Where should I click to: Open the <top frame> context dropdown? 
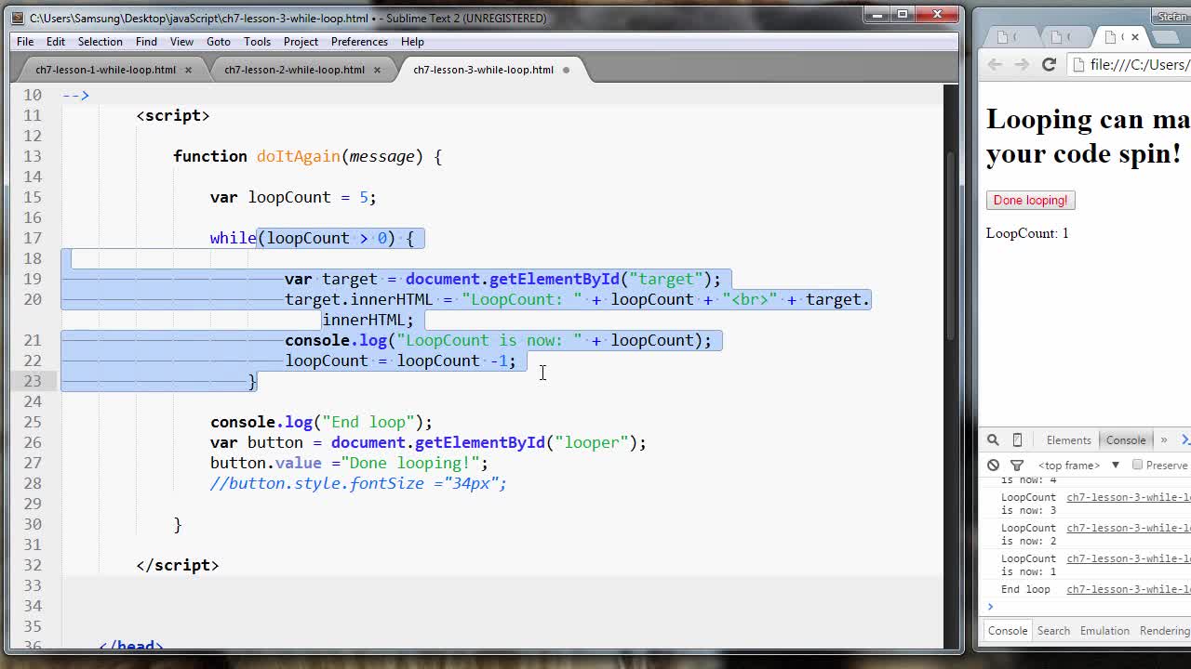(x=1078, y=465)
